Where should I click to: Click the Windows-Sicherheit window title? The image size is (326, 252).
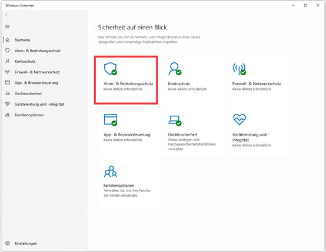tap(20, 6)
